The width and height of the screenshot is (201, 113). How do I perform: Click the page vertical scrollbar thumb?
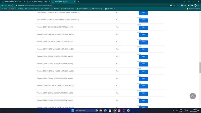200,67
